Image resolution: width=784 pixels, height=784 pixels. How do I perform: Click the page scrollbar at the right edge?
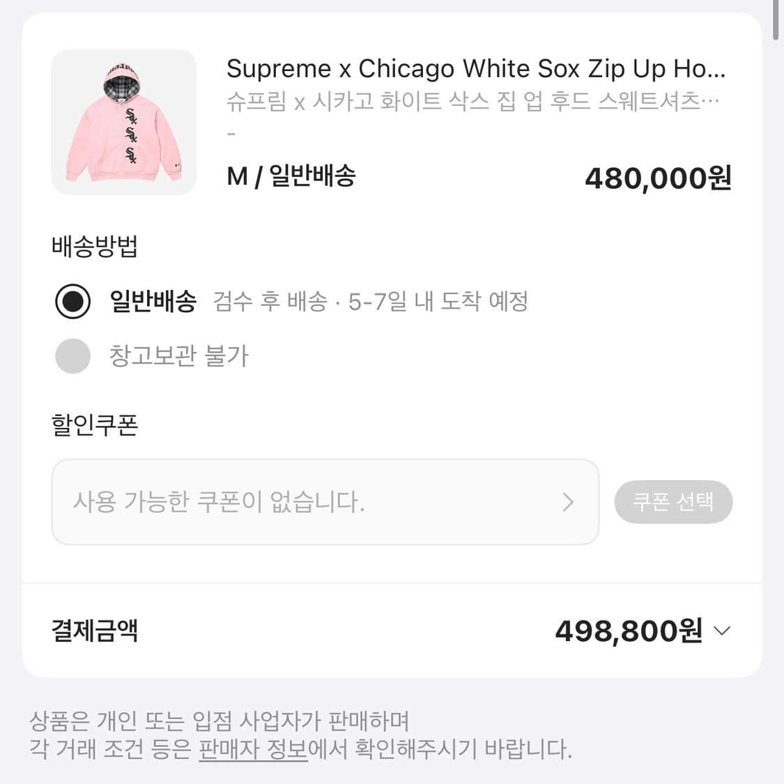tap(777, 21)
